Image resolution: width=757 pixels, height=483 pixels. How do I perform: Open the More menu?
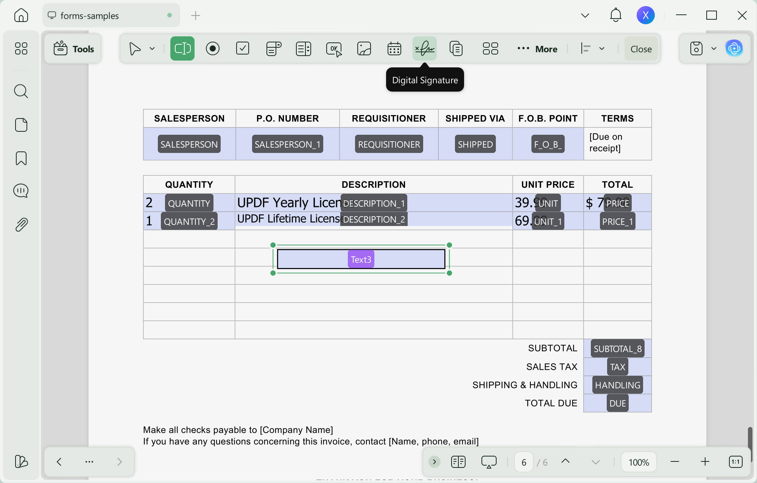click(x=537, y=49)
